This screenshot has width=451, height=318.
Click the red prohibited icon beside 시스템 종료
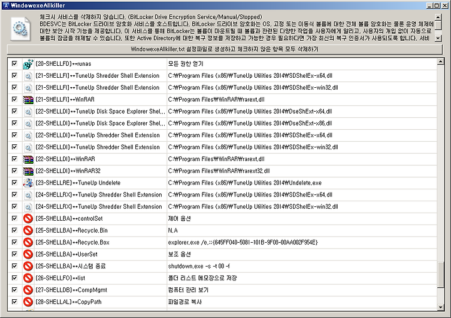(28, 266)
